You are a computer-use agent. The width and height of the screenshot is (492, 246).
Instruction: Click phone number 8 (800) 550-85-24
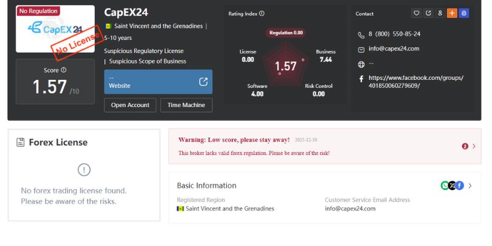(x=394, y=34)
